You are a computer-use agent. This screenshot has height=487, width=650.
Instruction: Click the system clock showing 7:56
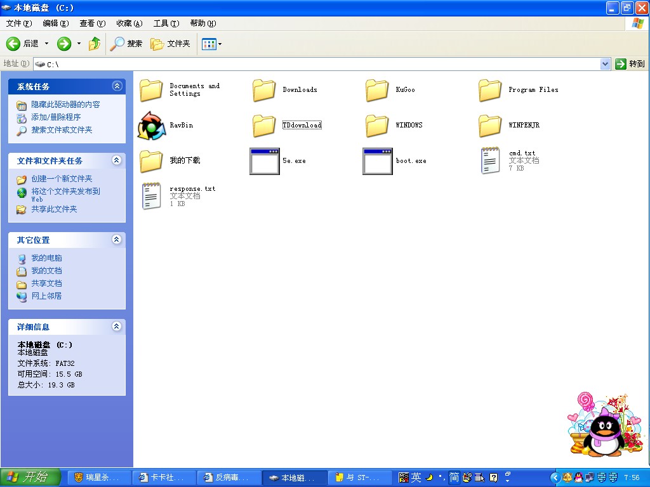tap(632, 477)
